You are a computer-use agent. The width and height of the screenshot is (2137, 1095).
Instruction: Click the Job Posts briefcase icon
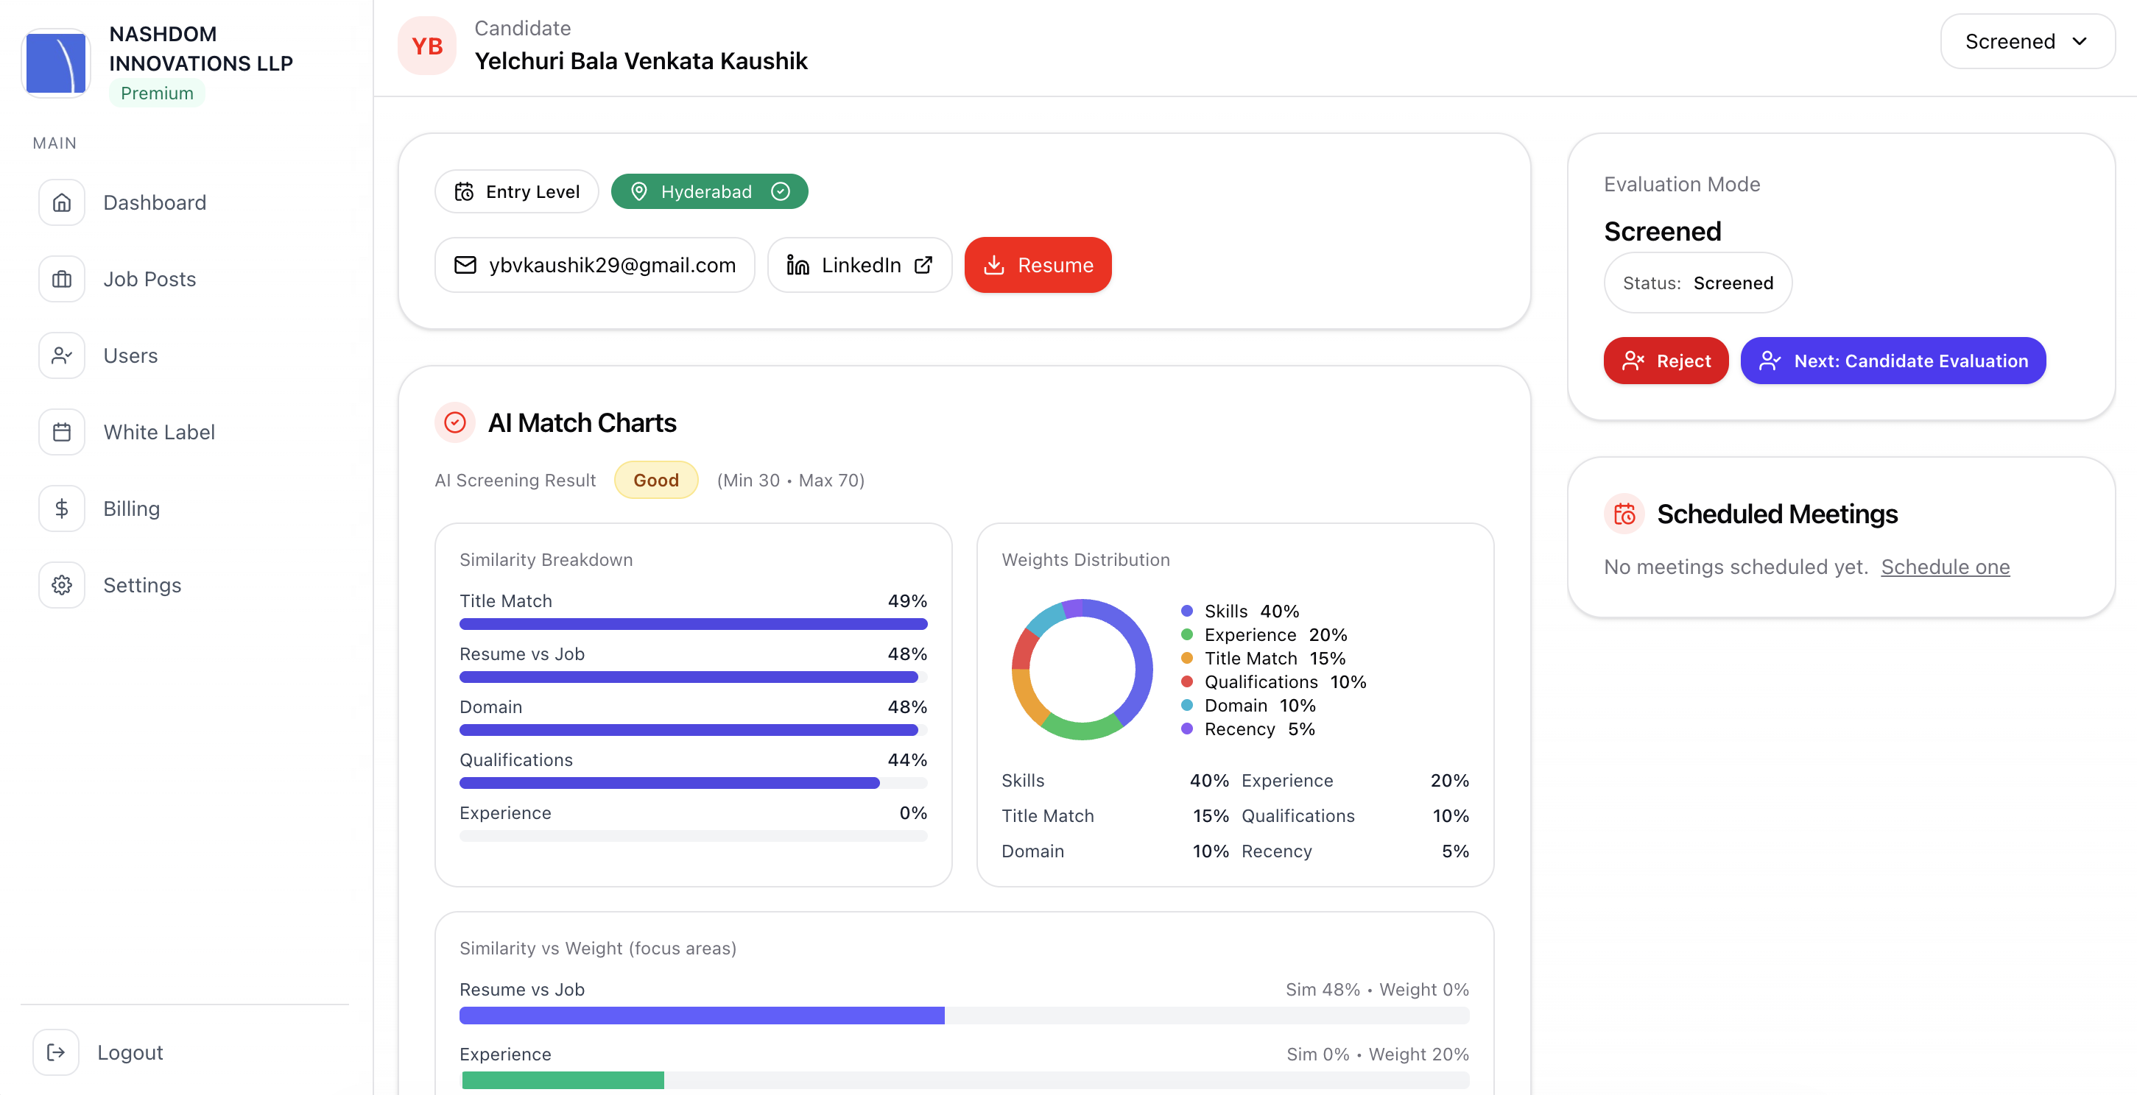click(x=61, y=280)
